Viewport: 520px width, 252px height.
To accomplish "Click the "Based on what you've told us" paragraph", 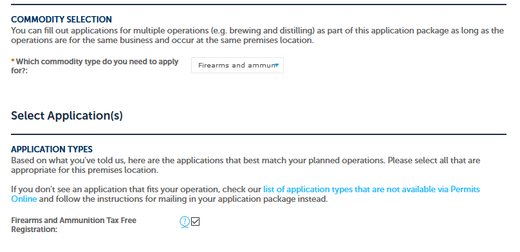I will tap(245, 165).
